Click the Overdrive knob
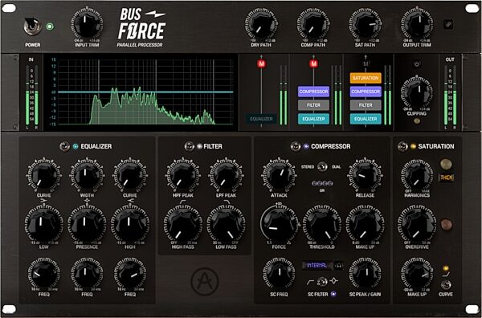Viewport: 482px width, 318px height. 417,225
